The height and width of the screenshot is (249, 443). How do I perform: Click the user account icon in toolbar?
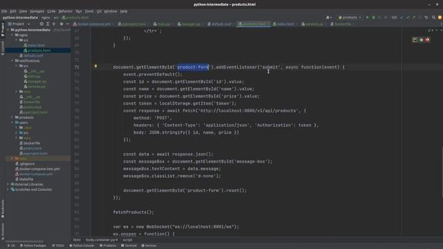point(329,17)
